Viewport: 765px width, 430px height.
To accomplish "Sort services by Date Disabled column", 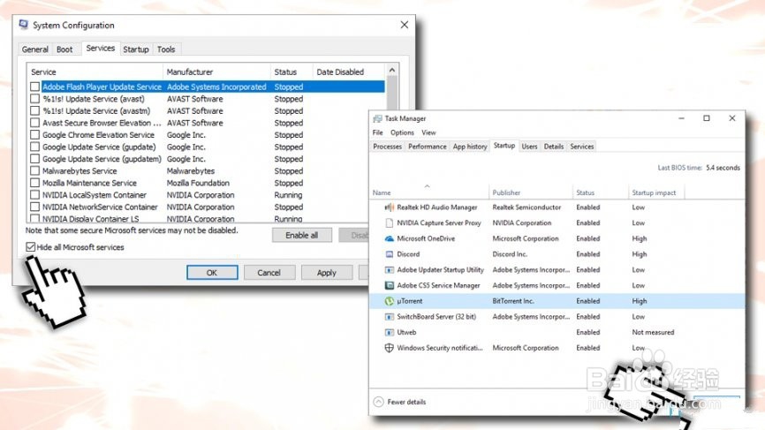I will click(x=348, y=72).
